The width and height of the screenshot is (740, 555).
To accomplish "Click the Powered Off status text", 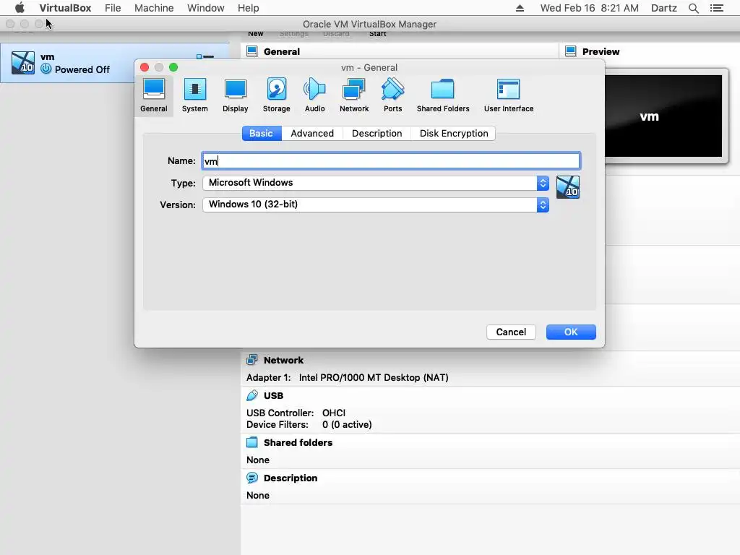I will (x=82, y=69).
